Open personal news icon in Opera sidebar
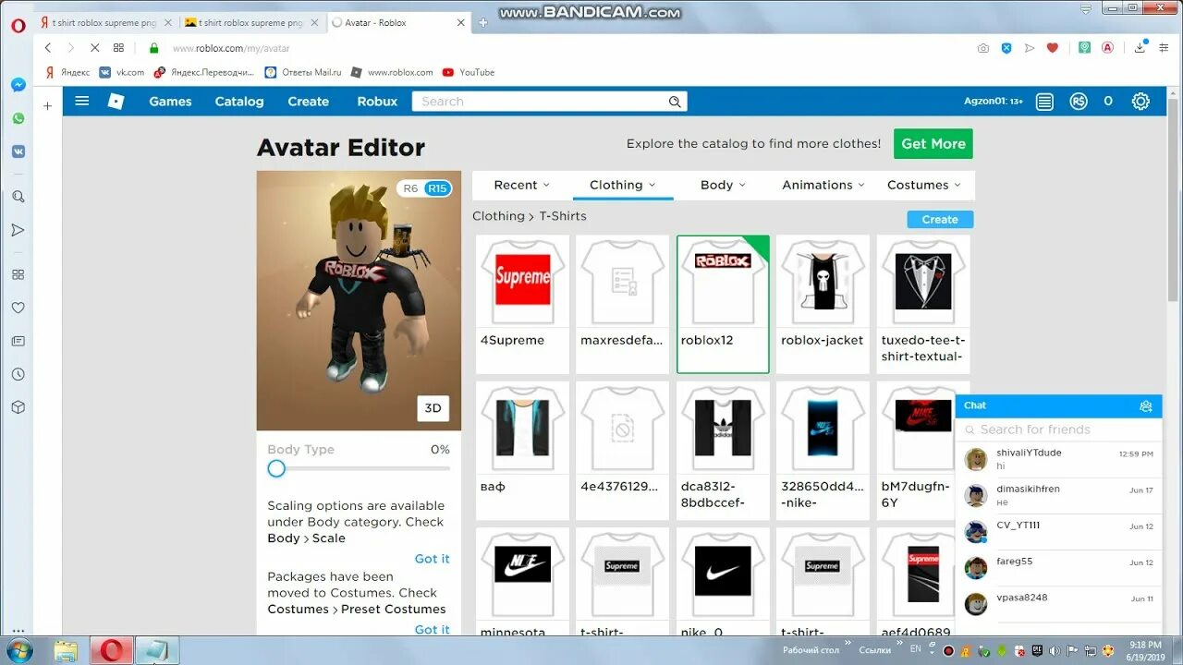This screenshot has width=1183, height=665. [x=18, y=341]
